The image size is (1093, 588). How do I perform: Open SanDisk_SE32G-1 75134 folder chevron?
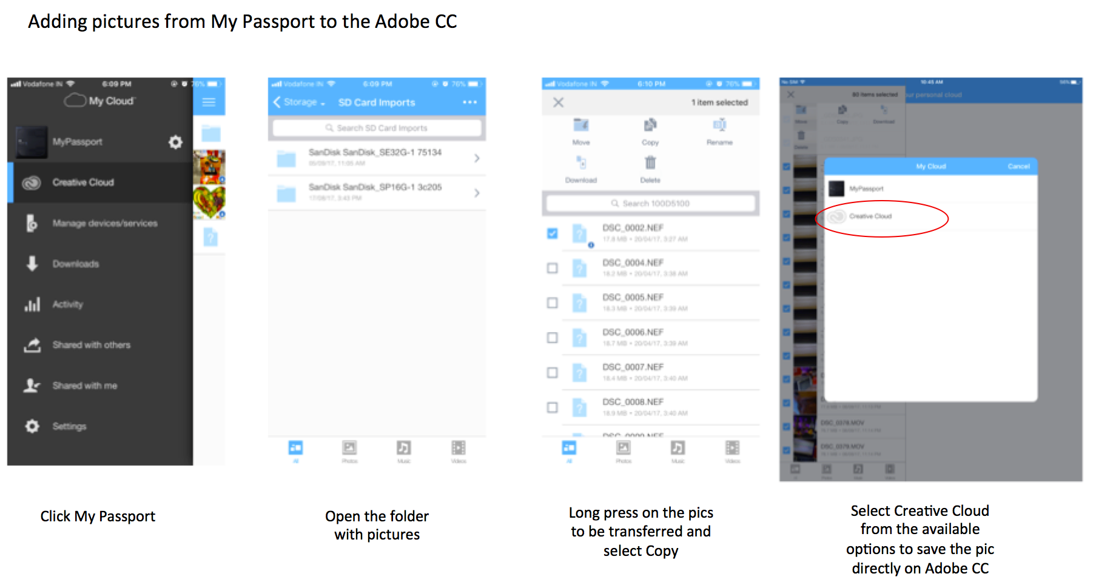477,158
